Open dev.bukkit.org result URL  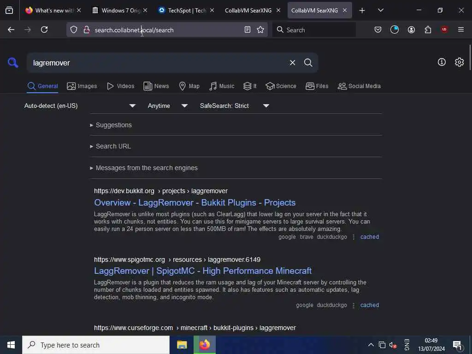coord(161,191)
